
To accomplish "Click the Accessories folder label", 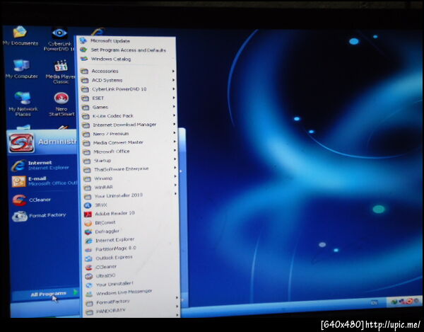I will pos(105,71).
